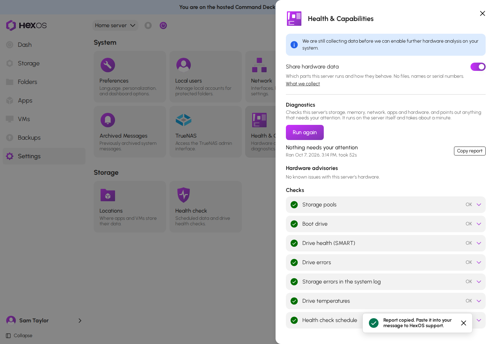Open the Locations folder icon
496x344 pixels.
click(x=108, y=195)
